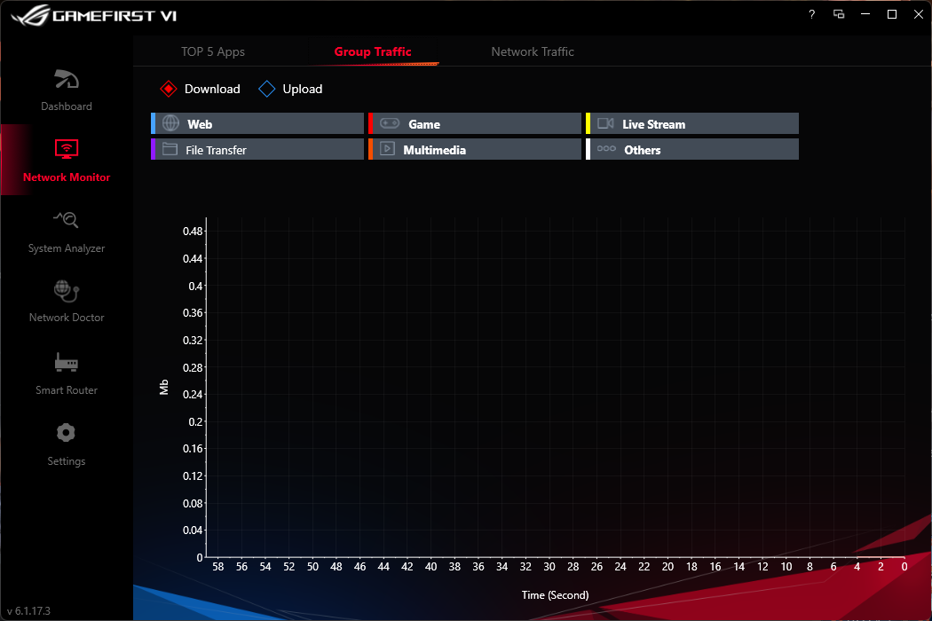The width and height of the screenshot is (932, 621).
Task: Click the version text v 6.1.17.3
Action: click(x=28, y=611)
